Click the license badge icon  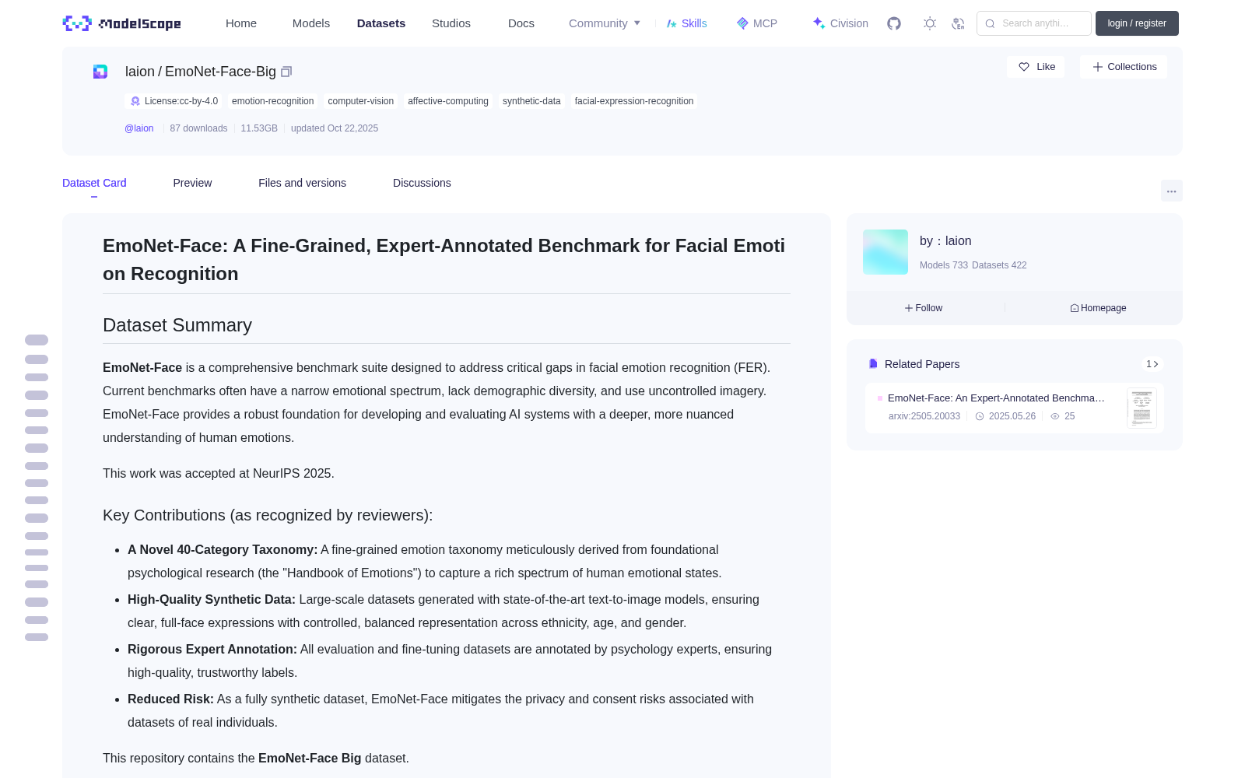tap(135, 101)
